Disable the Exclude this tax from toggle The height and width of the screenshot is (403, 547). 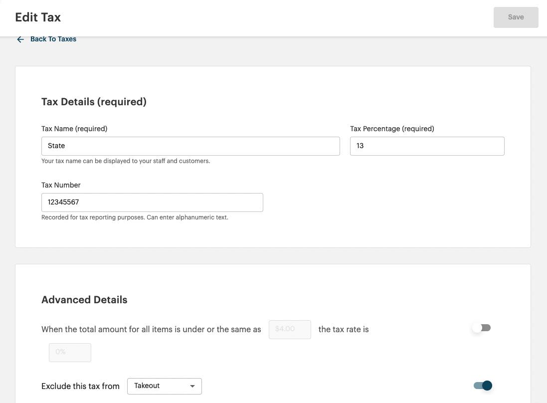point(482,386)
